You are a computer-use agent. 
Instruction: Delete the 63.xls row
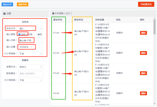click(x=143, y=73)
